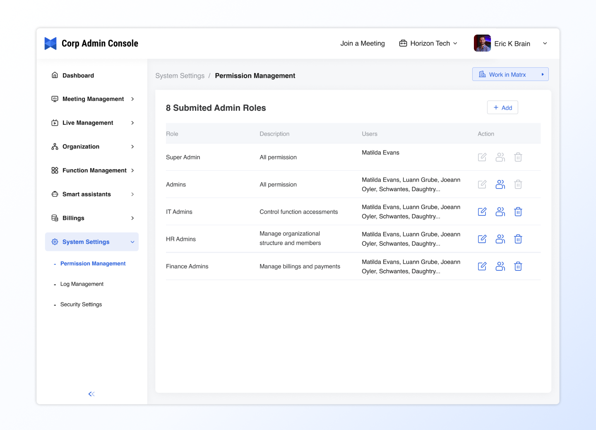
Task: Delete the HR Admins role
Action: pos(518,239)
